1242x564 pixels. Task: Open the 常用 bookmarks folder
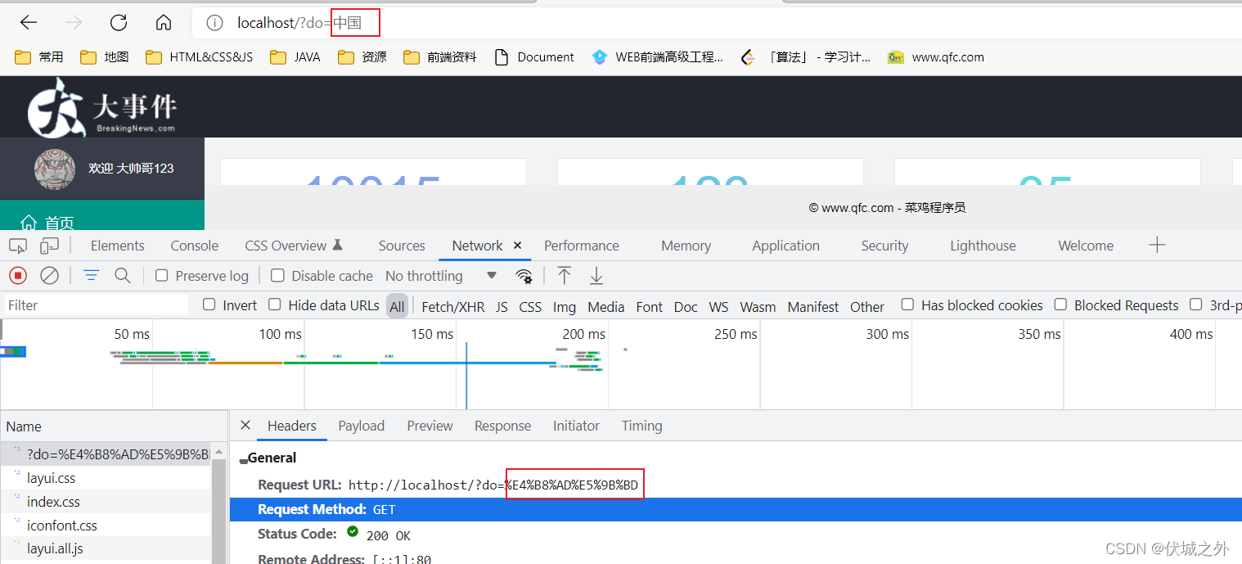pyautogui.click(x=39, y=57)
